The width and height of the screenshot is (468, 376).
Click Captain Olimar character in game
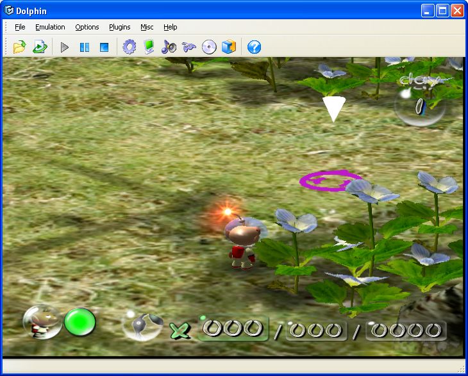coord(244,243)
